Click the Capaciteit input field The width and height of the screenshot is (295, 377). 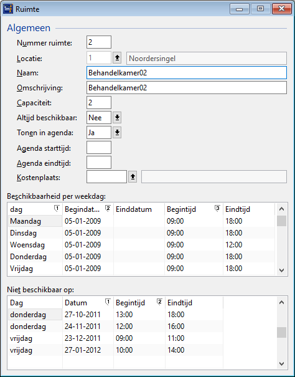[99, 103]
